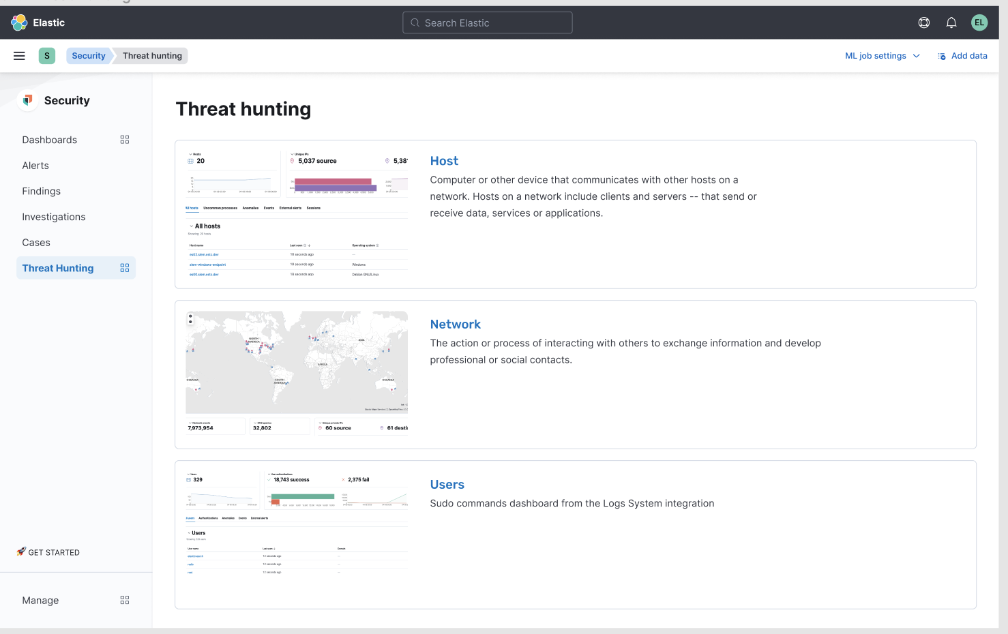1008x634 pixels.
Task: Expand the ML job settings dropdown
Action: click(883, 56)
